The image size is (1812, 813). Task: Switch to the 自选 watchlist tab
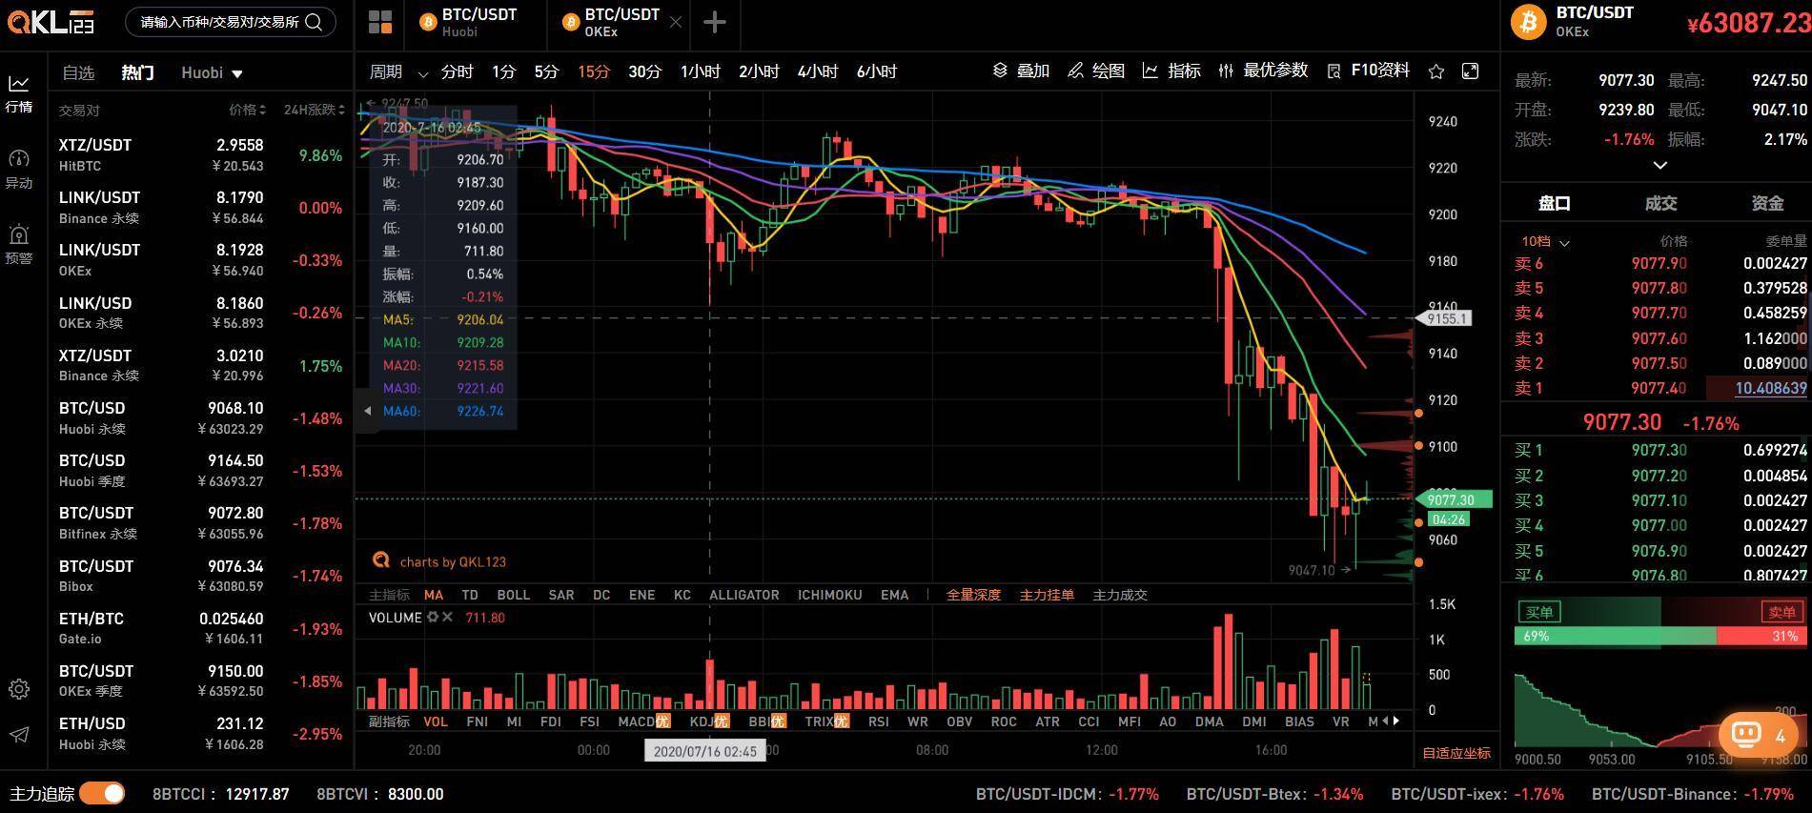pyautogui.click(x=78, y=73)
